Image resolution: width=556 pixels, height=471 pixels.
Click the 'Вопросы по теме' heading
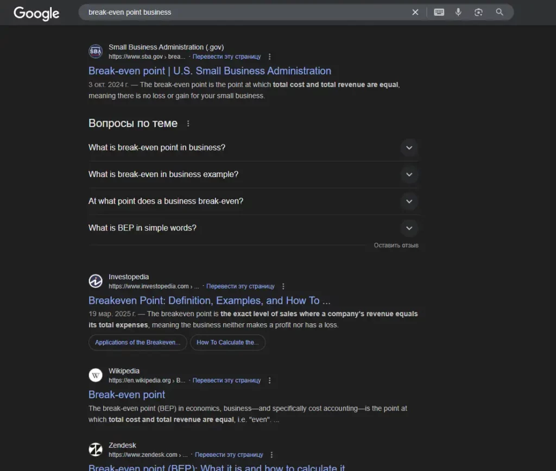coord(132,123)
